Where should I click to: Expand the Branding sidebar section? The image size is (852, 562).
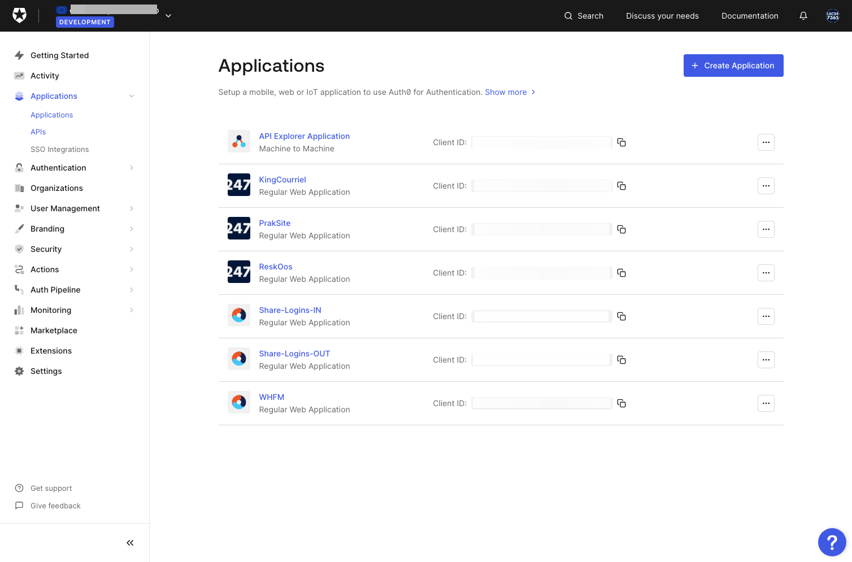pyautogui.click(x=132, y=229)
